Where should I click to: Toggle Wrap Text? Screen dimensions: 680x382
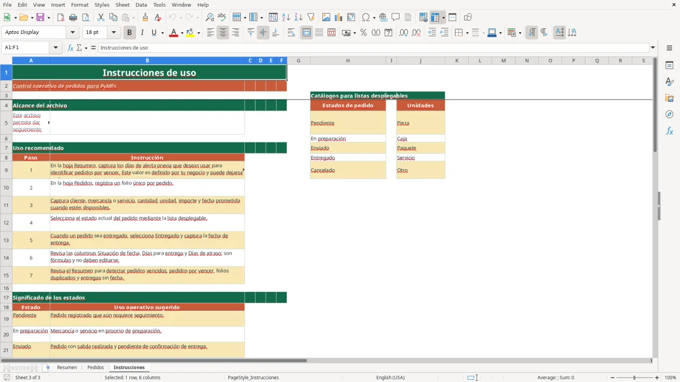pos(291,33)
